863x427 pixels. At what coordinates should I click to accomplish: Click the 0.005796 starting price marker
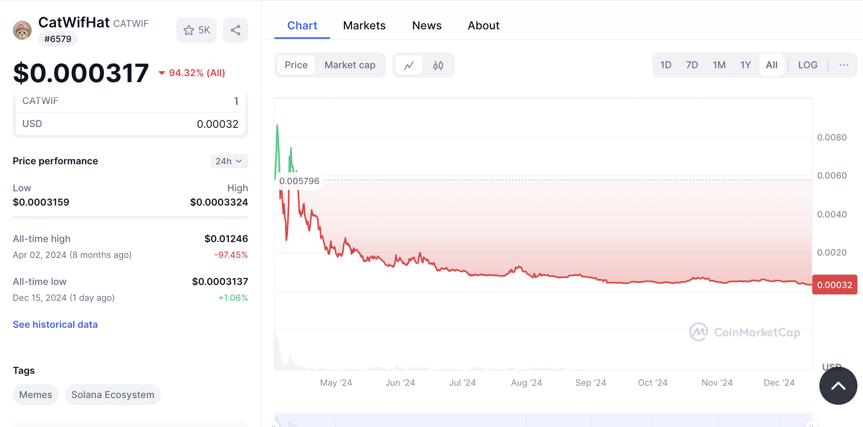click(x=299, y=181)
